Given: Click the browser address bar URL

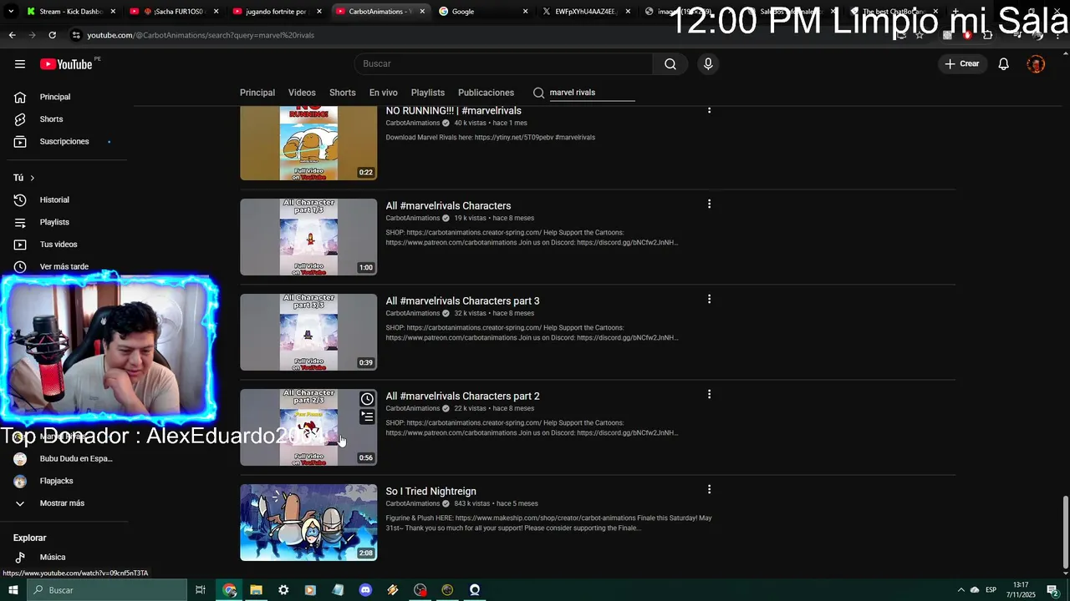Looking at the screenshot, I should tap(201, 35).
